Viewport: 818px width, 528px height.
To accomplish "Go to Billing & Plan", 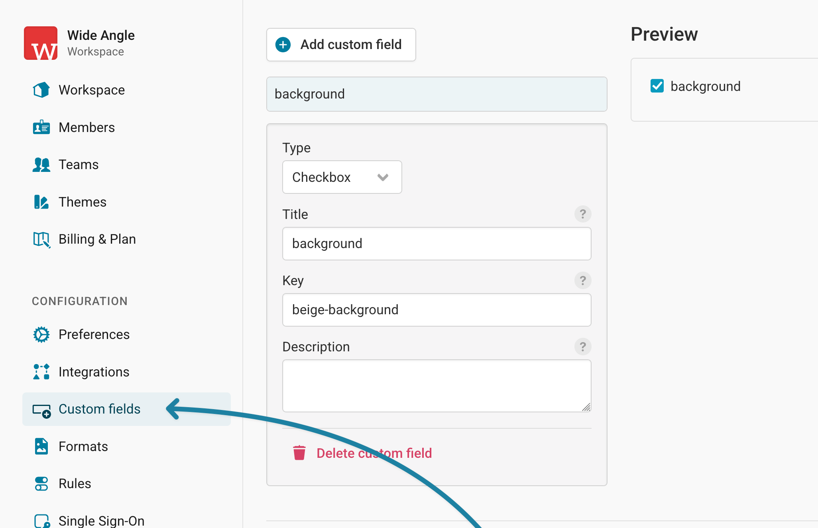I will pos(97,239).
